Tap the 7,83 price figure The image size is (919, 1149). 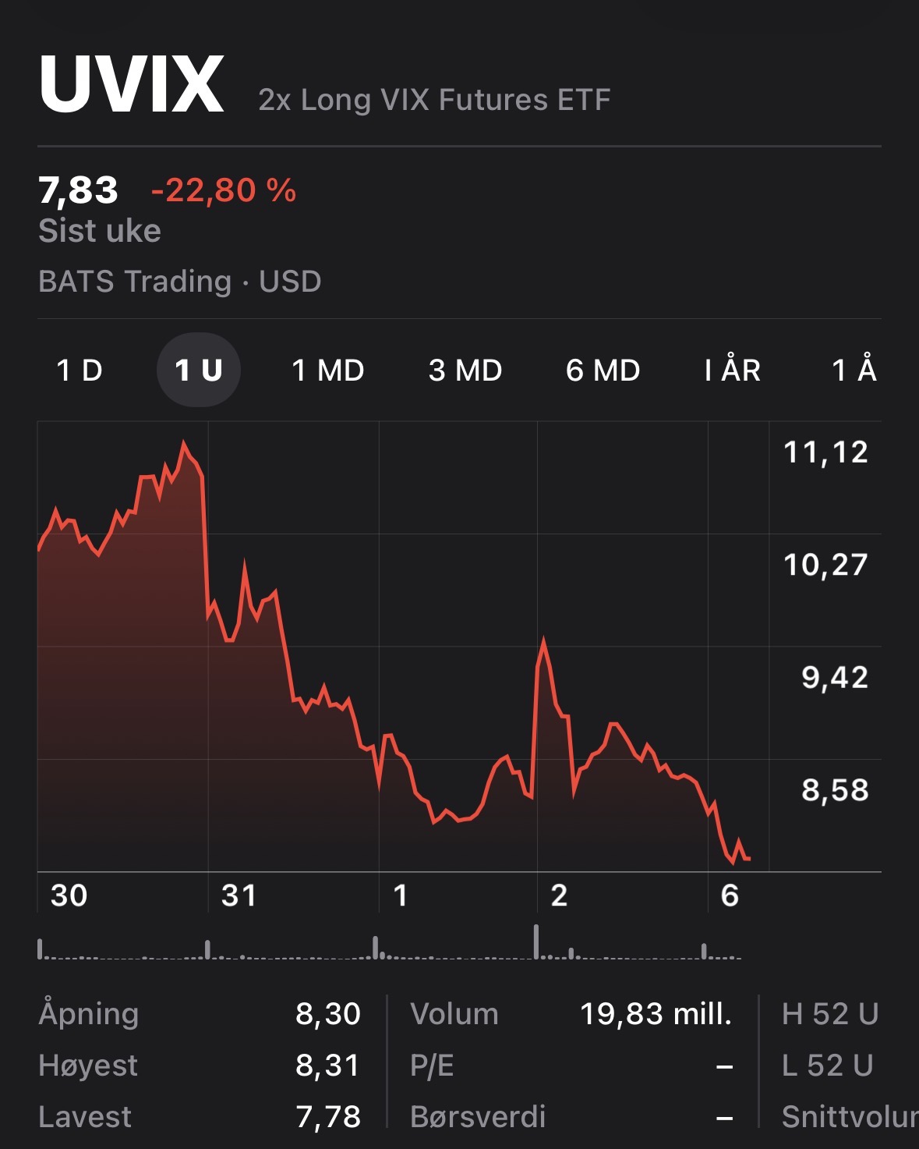(x=78, y=190)
